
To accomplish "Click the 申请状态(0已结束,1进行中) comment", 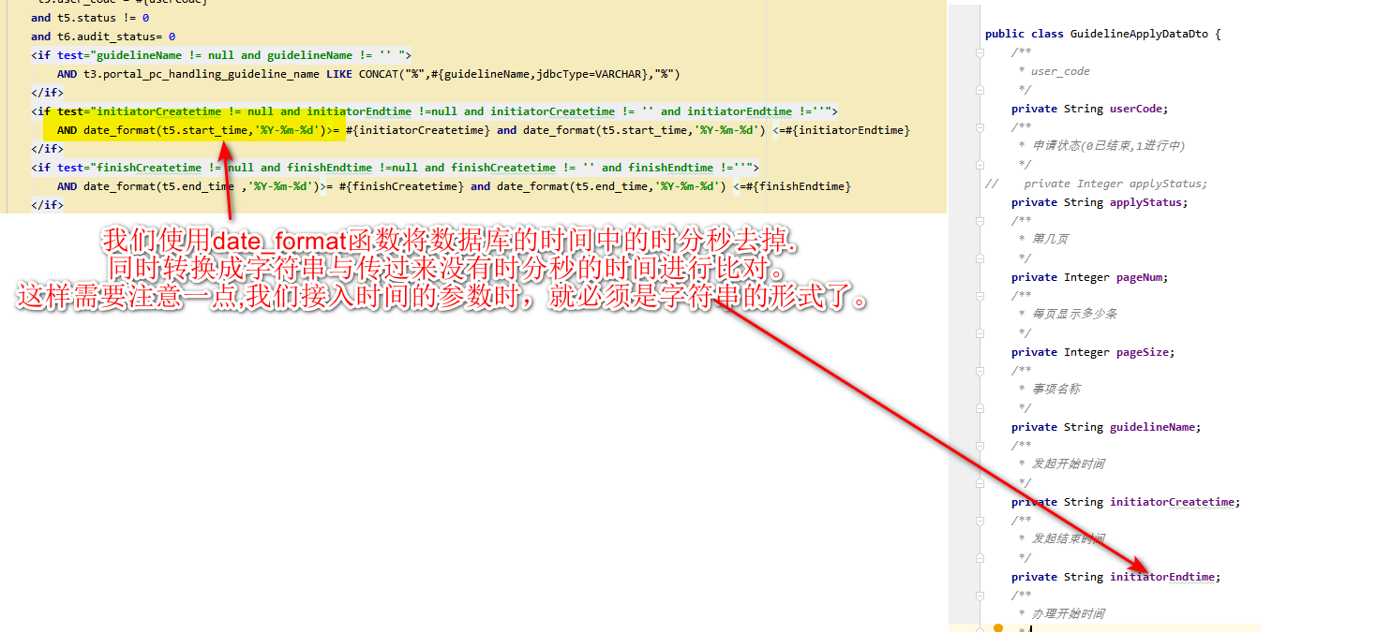I will point(1109,146).
